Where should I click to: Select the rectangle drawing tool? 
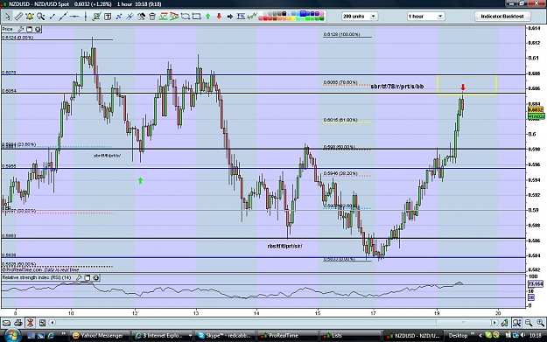tap(196, 17)
